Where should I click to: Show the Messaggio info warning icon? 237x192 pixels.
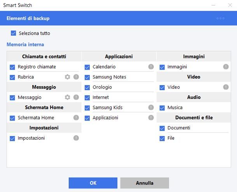(x=76, y=97)
